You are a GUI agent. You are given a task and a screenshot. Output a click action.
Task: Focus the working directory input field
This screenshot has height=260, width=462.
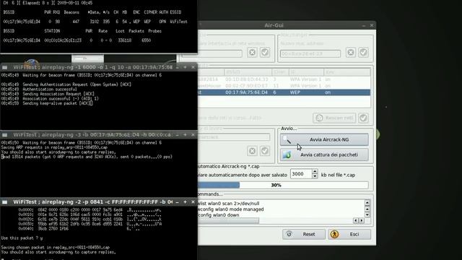pyautogui.click(x=234, y=137)
